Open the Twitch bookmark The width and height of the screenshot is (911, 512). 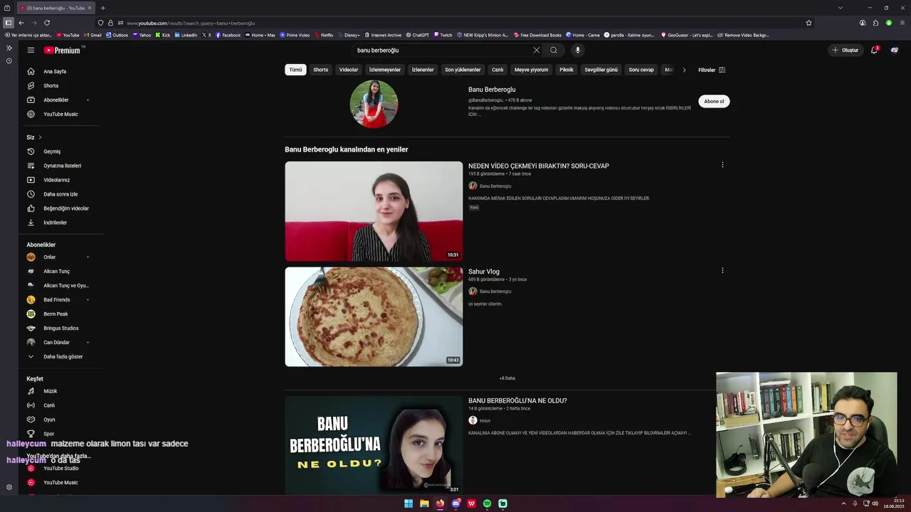443,35
